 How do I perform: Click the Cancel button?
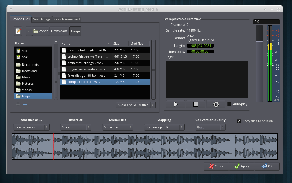(x=216, y=166)
